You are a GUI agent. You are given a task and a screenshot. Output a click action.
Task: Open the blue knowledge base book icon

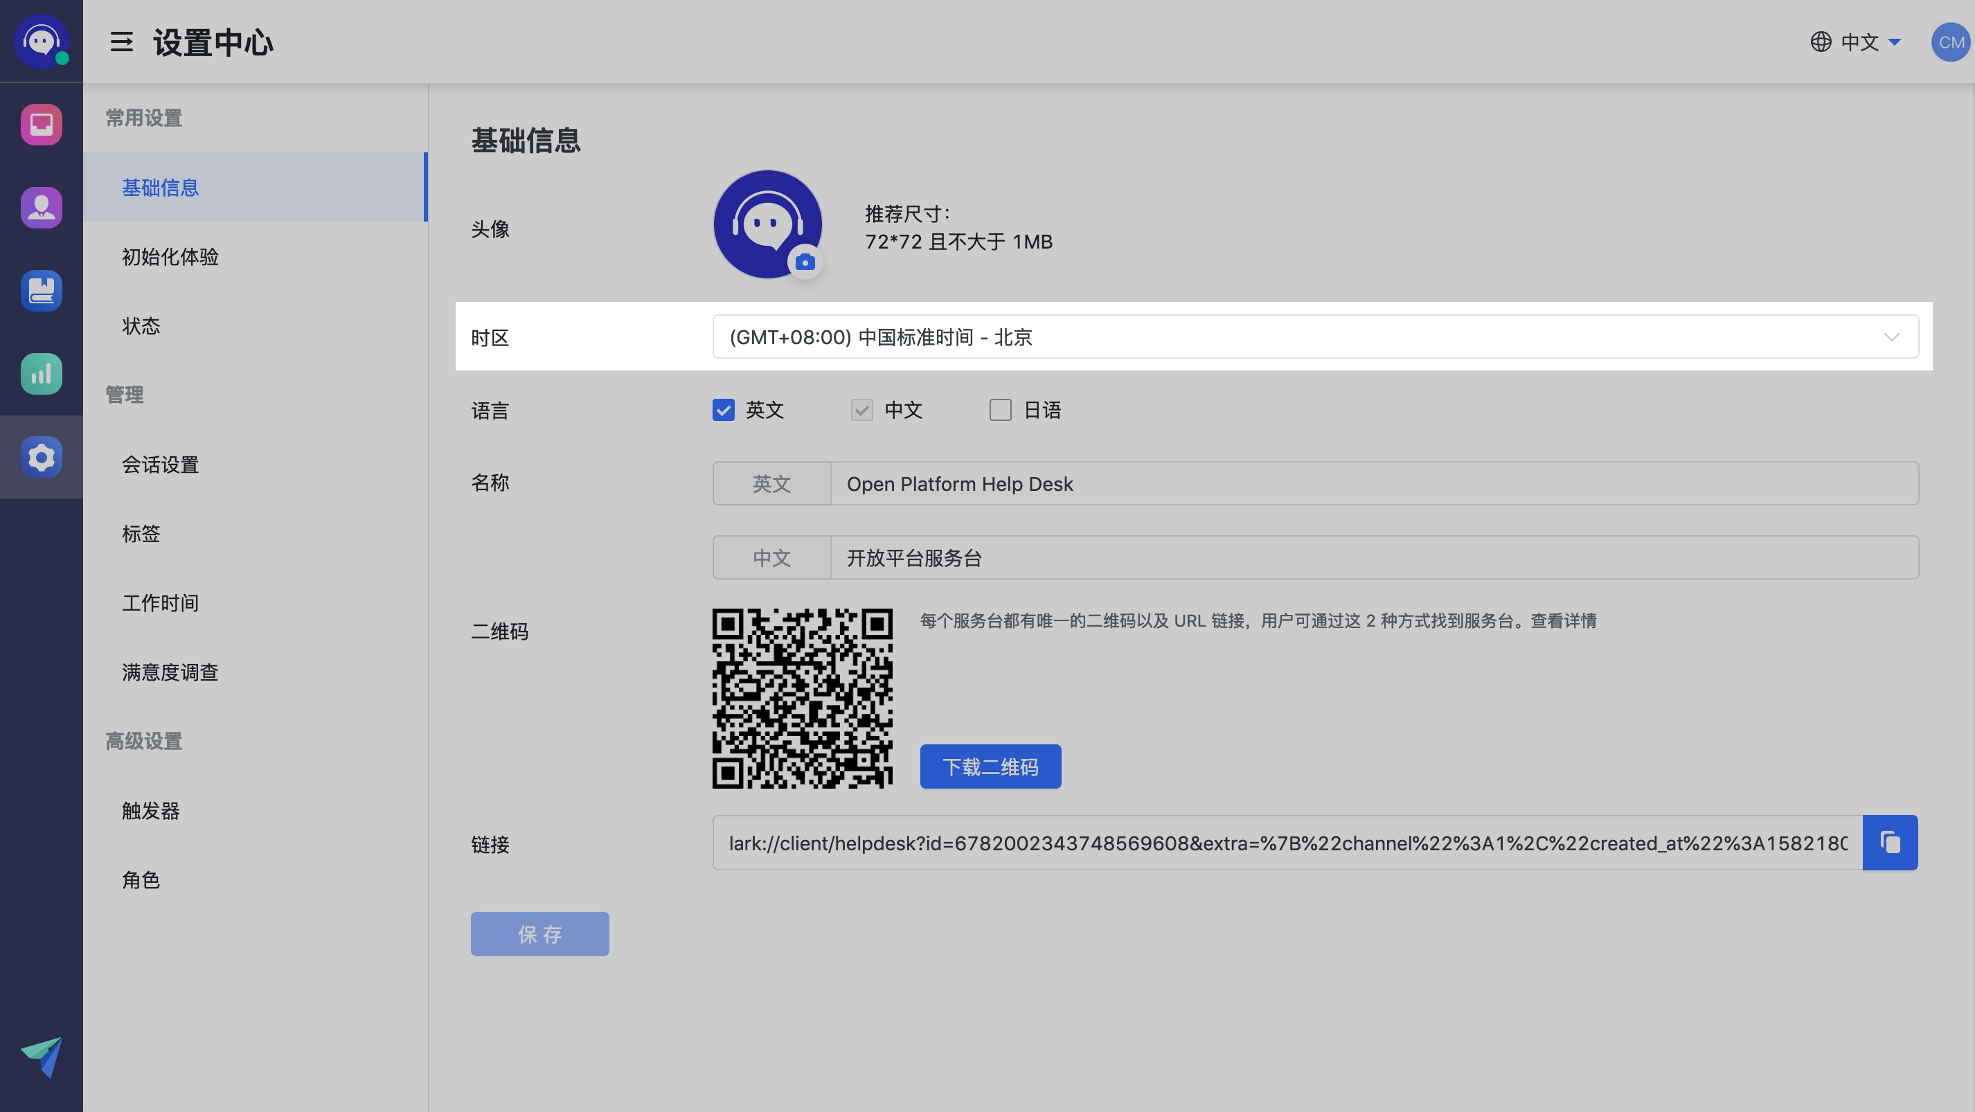pos(42,290)
